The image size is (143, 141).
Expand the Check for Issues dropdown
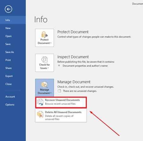[x=44, y=63]
